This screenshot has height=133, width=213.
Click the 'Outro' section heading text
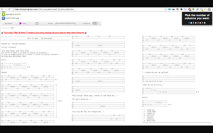(145, 97)
